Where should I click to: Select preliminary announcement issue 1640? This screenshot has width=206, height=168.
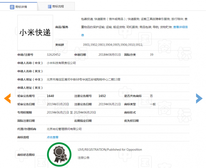50,96
